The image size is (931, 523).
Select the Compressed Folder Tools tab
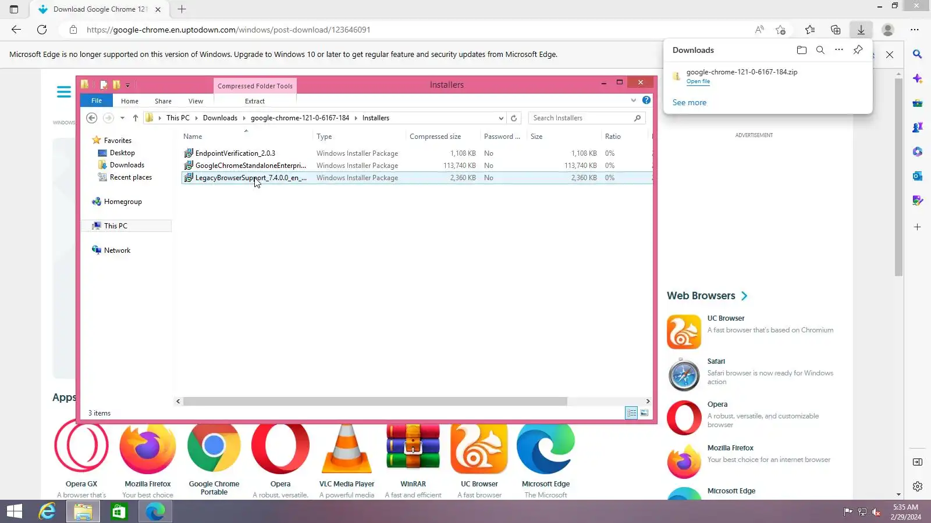[255, 86]
